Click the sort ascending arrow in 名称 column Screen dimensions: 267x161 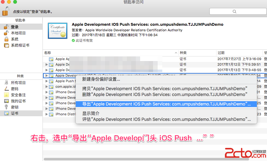(176, 53)
